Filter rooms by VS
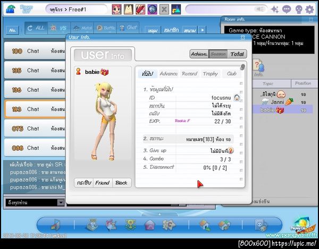The width and height of the screenshot is (319, 249). click(x=59, y=28)
